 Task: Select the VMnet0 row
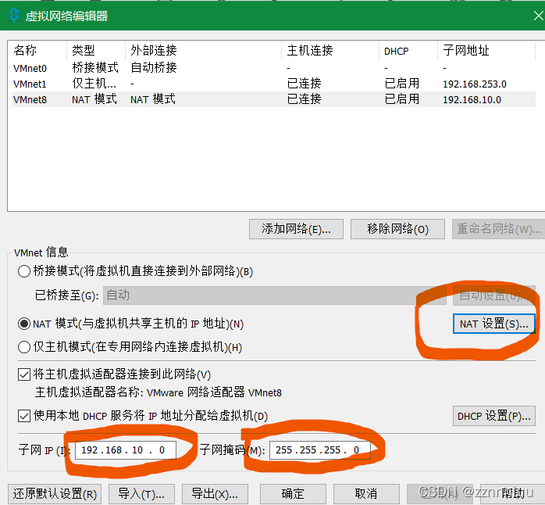[x=273, y=68]
